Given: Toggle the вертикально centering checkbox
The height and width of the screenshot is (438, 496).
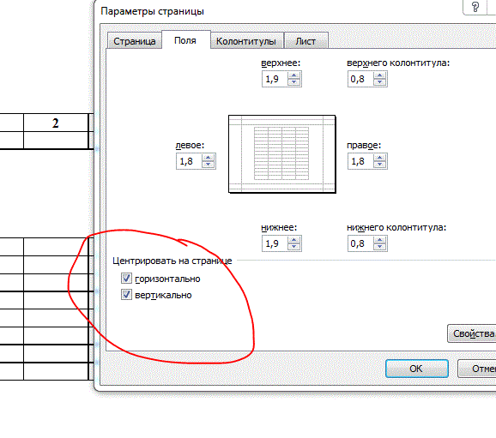Looking at the screenshot, I should pyautogui.click(x=126, y=295).
